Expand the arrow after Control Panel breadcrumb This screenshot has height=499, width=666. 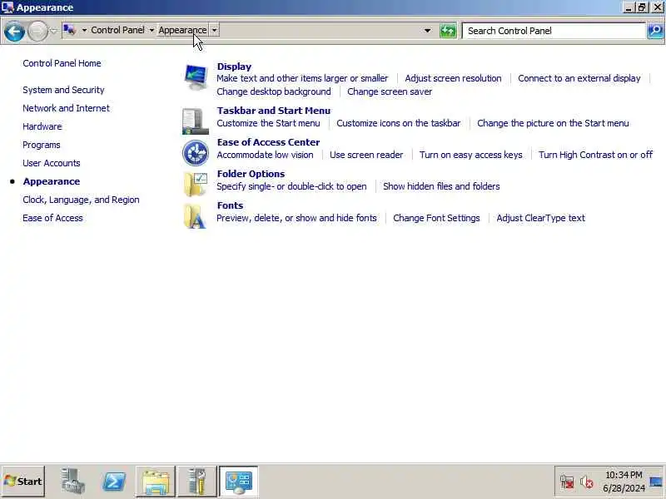(x=152, y=30)
